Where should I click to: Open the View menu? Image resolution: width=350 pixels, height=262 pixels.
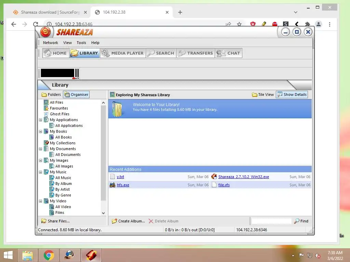[x=67, y=43]
